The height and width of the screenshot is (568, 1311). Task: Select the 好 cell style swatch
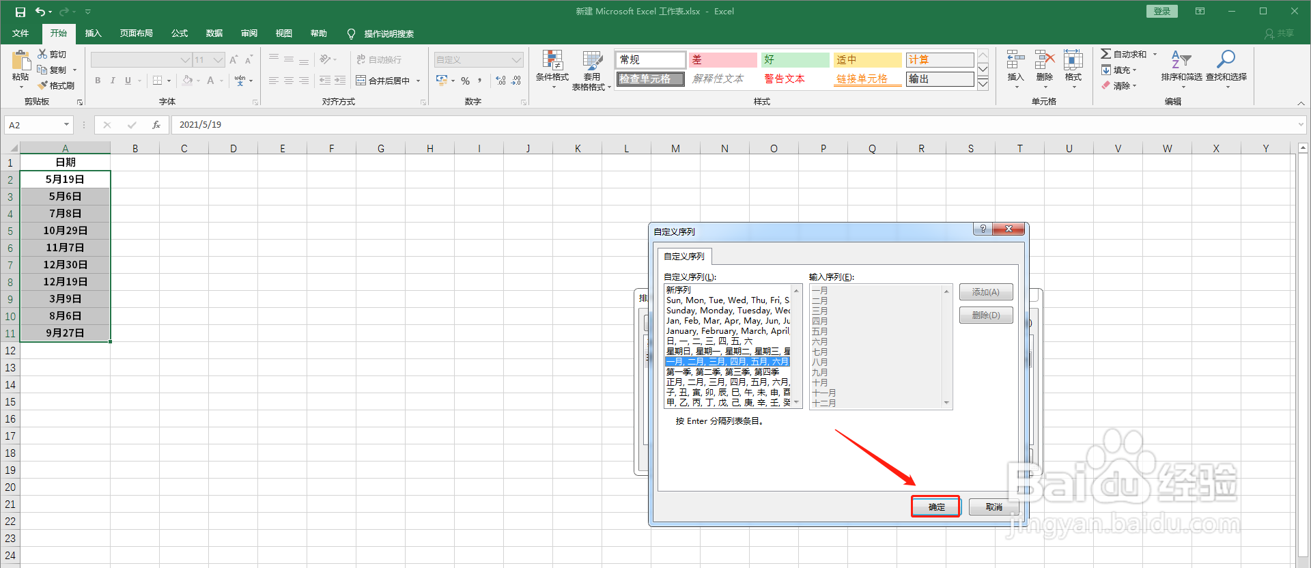coord(795,60)
